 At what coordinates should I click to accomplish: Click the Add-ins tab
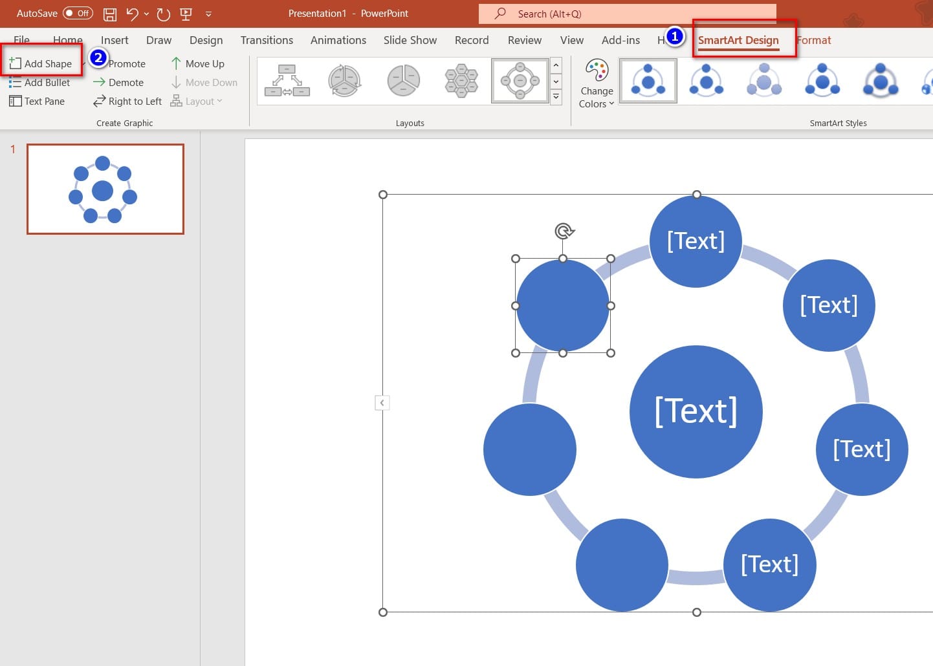point(620,40)
